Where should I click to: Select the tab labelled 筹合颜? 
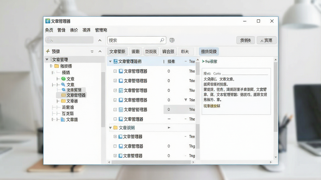click(x=168, y=52)
